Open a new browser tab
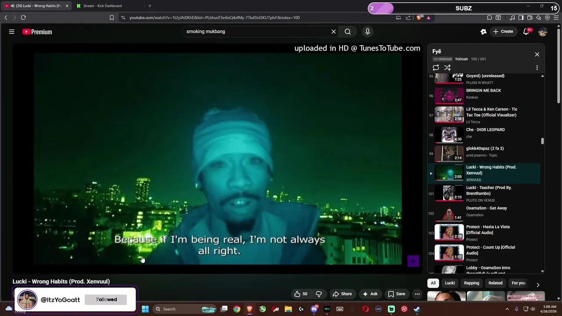Image resolution: width=562 pixels, height=316 pixels. 150,6
